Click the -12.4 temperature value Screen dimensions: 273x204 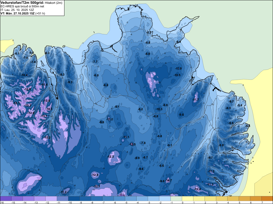tap(197, 189)
